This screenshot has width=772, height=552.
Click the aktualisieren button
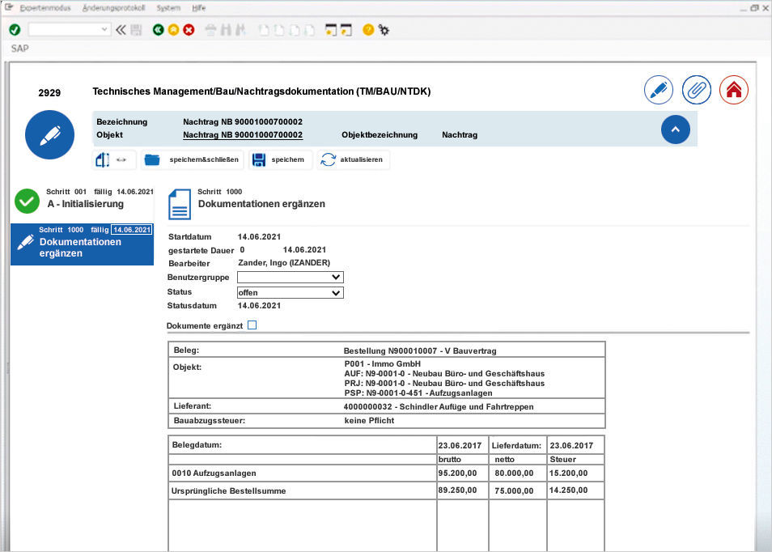click(352, 159)
